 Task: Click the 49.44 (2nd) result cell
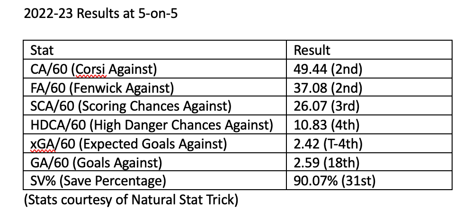[x=328, y=69]
